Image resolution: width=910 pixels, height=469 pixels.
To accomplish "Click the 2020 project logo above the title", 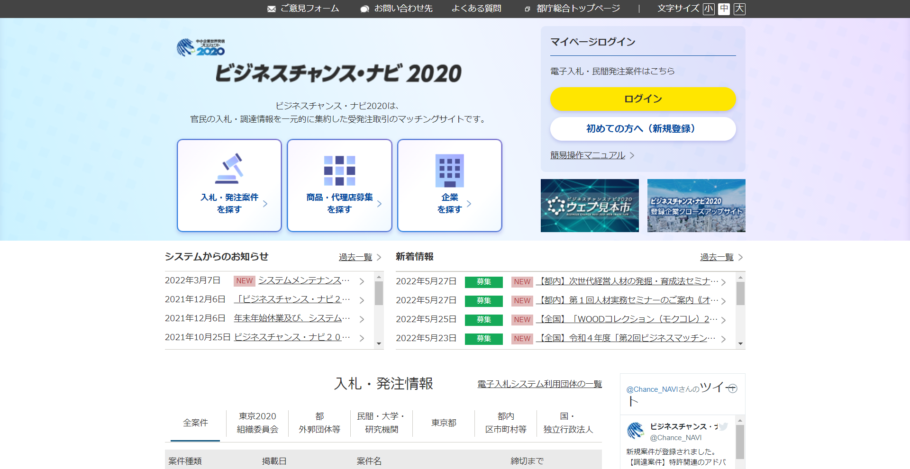I will pos(201,47).
